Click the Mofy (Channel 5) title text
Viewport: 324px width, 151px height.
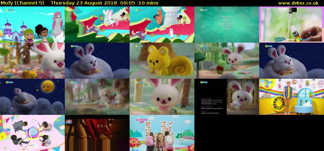22,3
